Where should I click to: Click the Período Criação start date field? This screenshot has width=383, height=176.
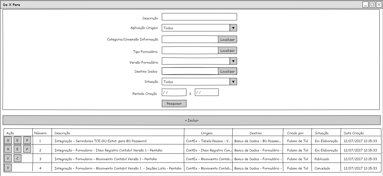[x=174, y=92]
